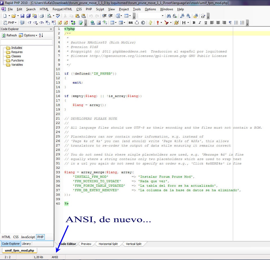The height and width of the screenshot is (260, 270).
Task: Click the ANSI encoding status bar entry
Action: click(x=55, y=257)
